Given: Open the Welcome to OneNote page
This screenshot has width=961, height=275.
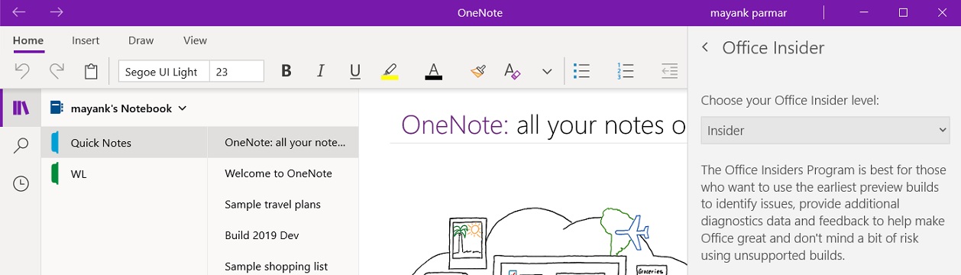Looking at the screenshot, I should 283,173.
